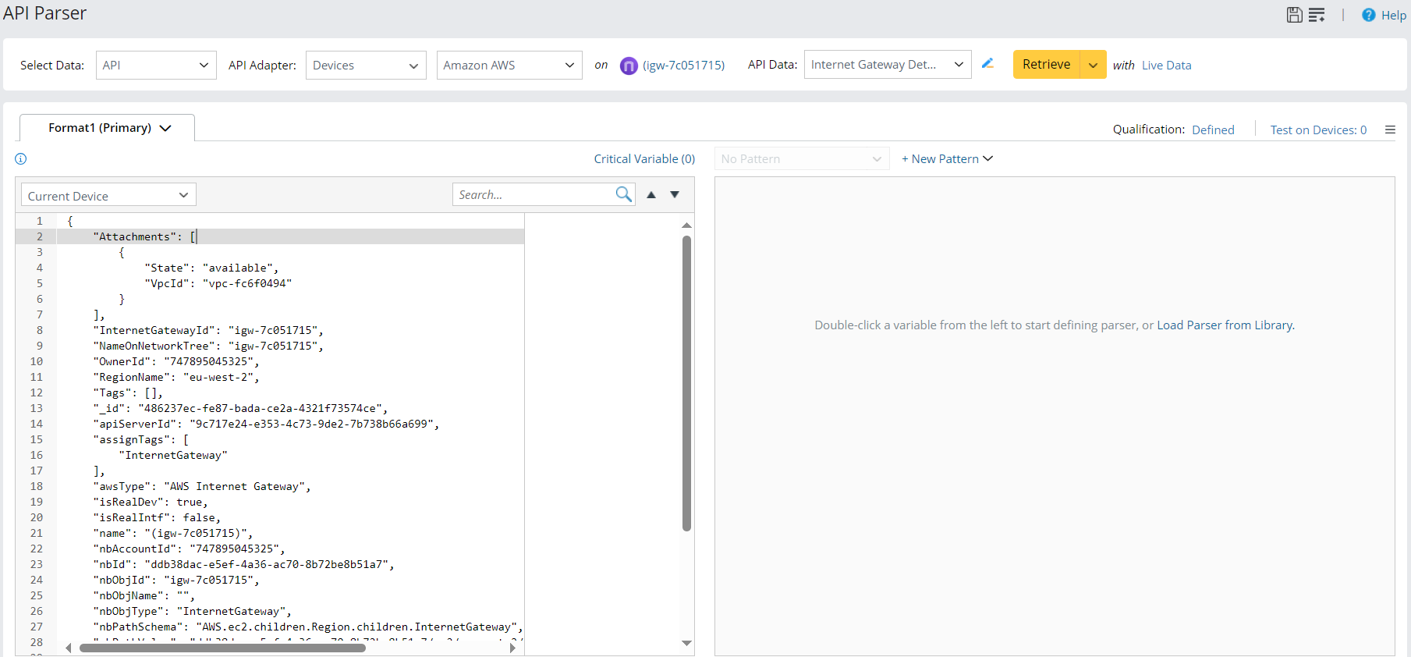Screen dimensions: 1411x657
Task: Open the New Pattern menu
Action: click(947, 159)
